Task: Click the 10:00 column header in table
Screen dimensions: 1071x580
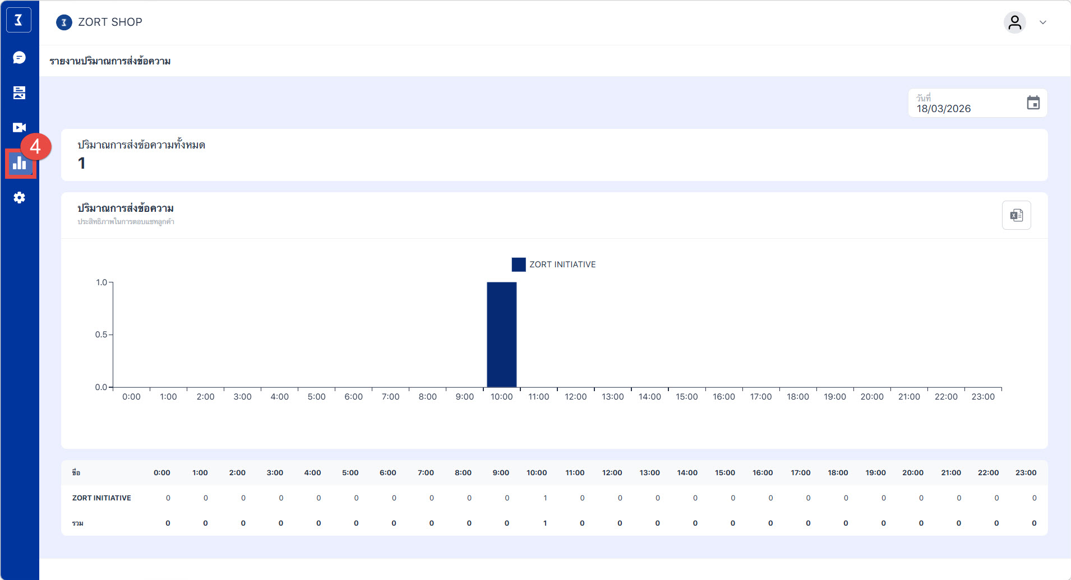Action: click(x=537, y=472)
